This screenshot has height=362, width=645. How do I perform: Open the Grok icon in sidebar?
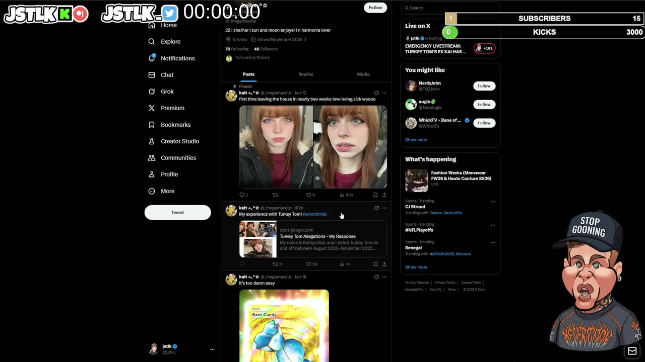pyautogui.click(x=152, y=92)
